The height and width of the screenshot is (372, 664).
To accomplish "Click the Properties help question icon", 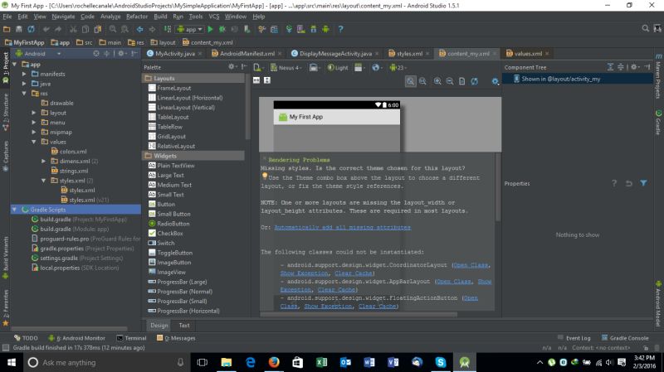I will [x=614, y=183].
